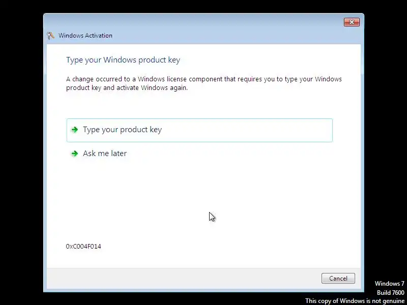The height and width of the screenshot is (305, 407).
Task: Click the 'Windows 7' desktop text
Action: (390, 284)
